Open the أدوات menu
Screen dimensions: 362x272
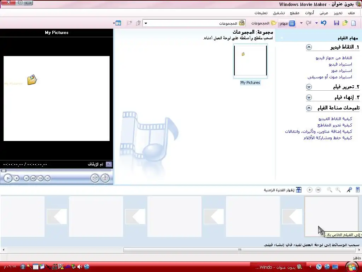point(309,13)
